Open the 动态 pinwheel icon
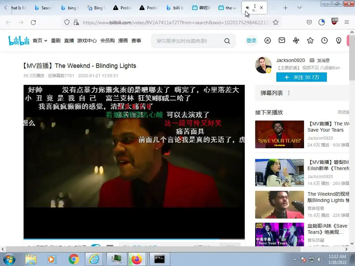355x266 pixels. pyautogui.click(x=296, y=41)
